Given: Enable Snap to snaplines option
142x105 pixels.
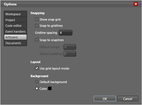Looking at the screenshot, I should click(37, 40).
